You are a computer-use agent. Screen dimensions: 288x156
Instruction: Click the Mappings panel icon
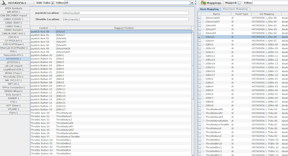click(x=203, y=3)
